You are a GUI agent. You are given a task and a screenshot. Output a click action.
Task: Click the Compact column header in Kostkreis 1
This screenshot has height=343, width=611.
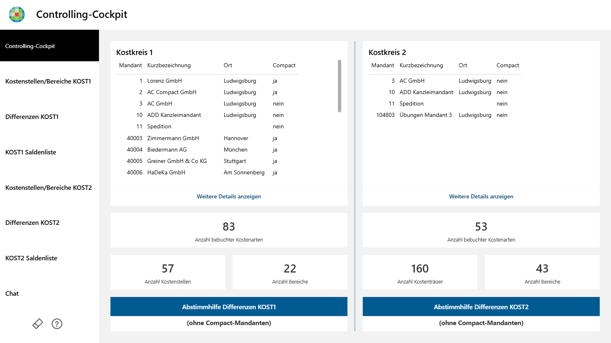pyautogui.click(x=284, y=65)
